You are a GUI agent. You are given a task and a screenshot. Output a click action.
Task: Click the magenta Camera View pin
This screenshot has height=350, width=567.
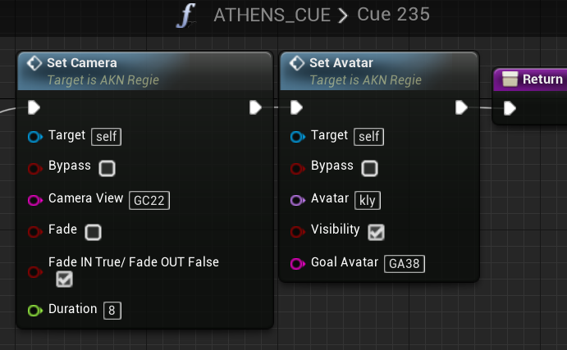click(x=35, y=200)
